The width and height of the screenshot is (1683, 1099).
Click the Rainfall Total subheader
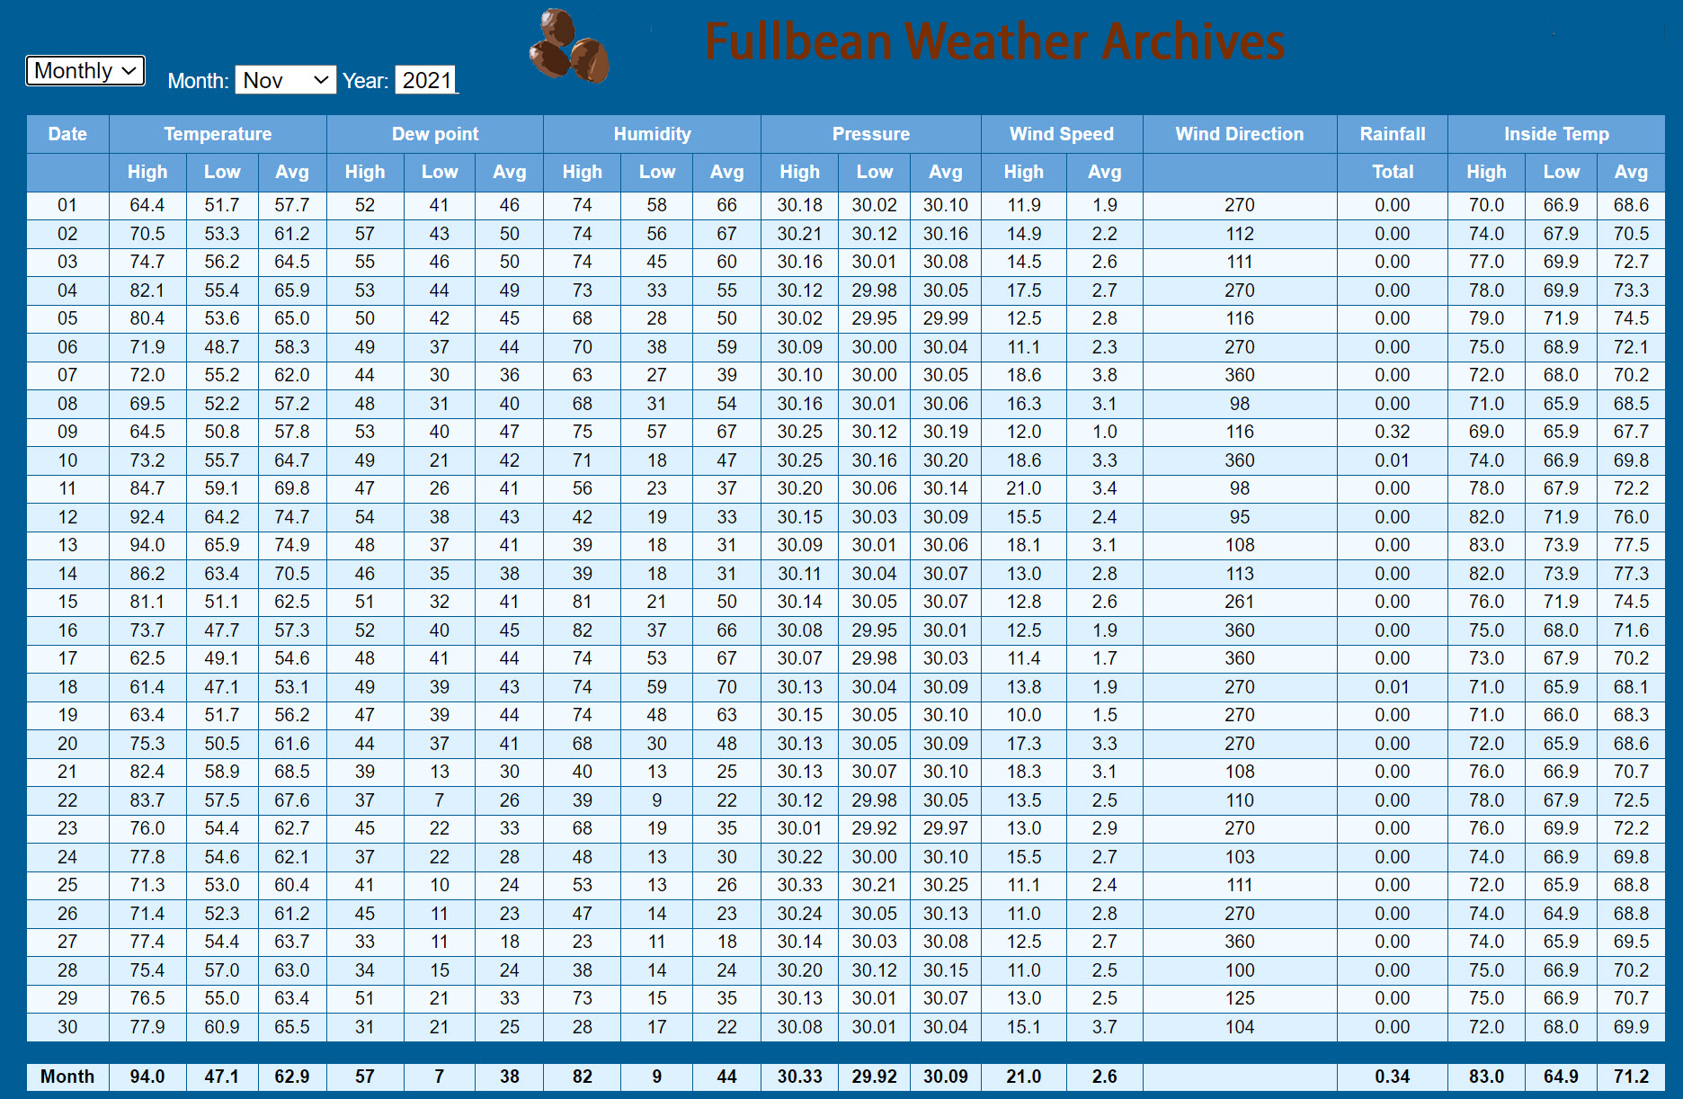(x=1392, y=172)
